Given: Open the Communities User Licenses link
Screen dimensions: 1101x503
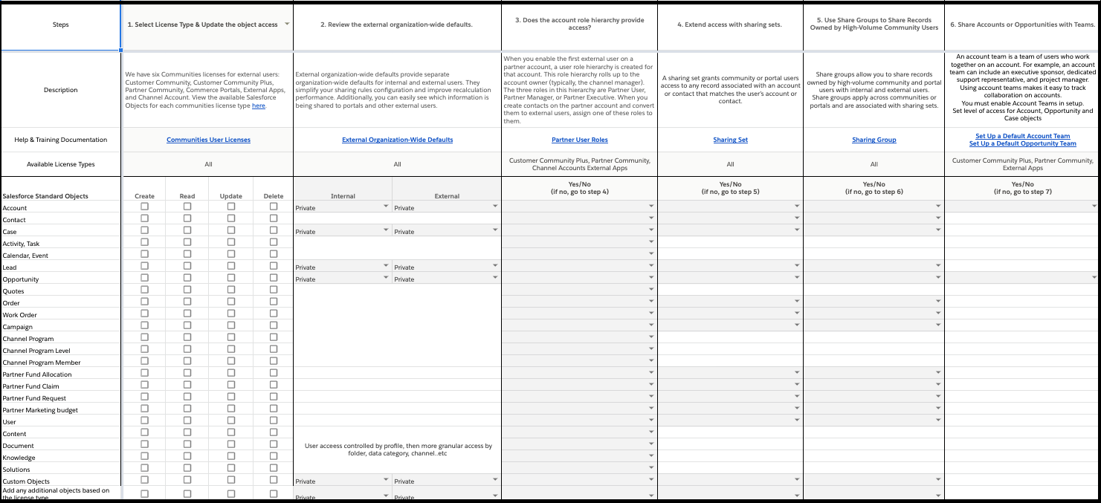Looking at the screenshot, I should [208, 139].
